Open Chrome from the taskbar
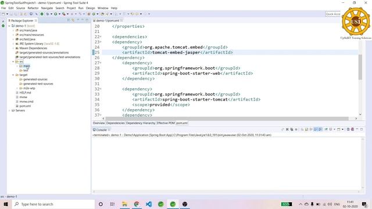The image size is (372, 209). 137,204
